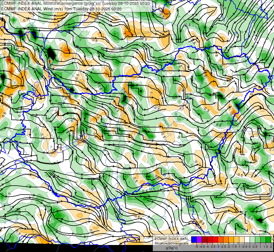Click the '-4.5' legend scale value

202,247
